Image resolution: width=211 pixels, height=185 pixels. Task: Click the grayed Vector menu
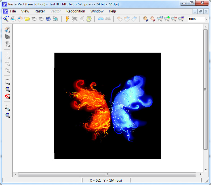56,11
